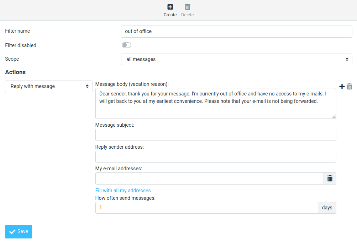The height and width of the screenshot is (242, 357).
Task: Open the Scope dropdown showing all messages
Action: click(x=237, y=59)
